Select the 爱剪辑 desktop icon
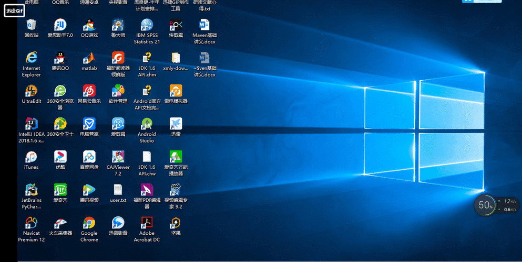 click(x=118, y=124)
